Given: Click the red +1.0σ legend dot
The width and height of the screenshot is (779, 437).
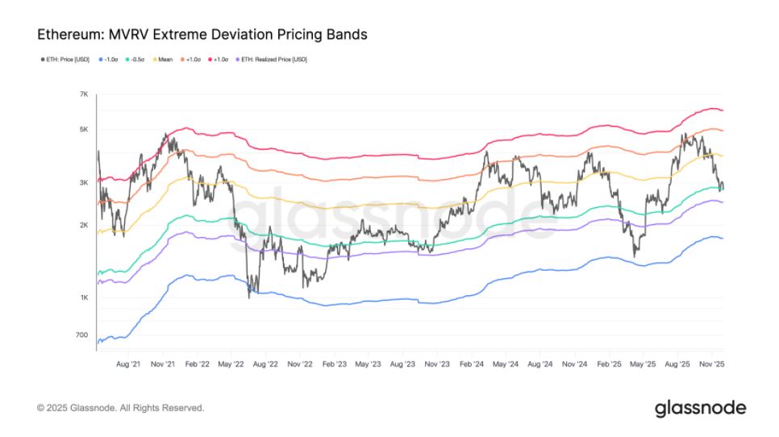Looking at the screenshot, I should [210, 60].
